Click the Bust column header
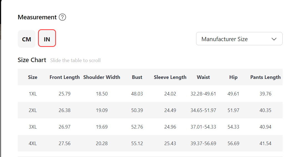This screenshot has height=157, width=284. [x=137, y=77]
